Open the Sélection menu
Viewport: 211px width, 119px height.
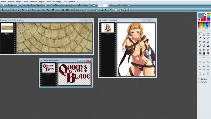coord(34,2)
